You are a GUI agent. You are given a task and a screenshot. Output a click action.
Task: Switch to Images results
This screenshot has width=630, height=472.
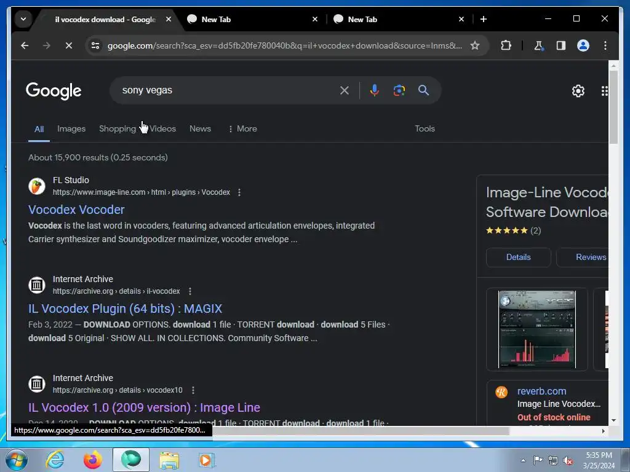tap(71, 129)
